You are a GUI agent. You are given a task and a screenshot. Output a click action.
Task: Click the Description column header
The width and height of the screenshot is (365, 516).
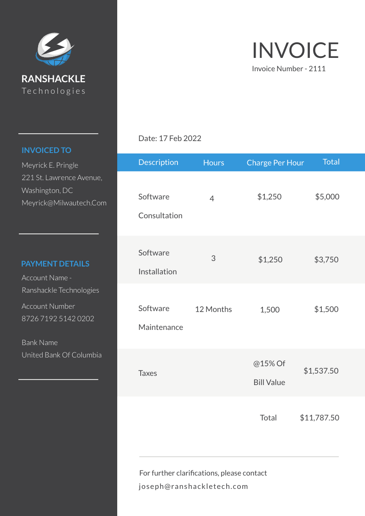[x=158, y=162]
